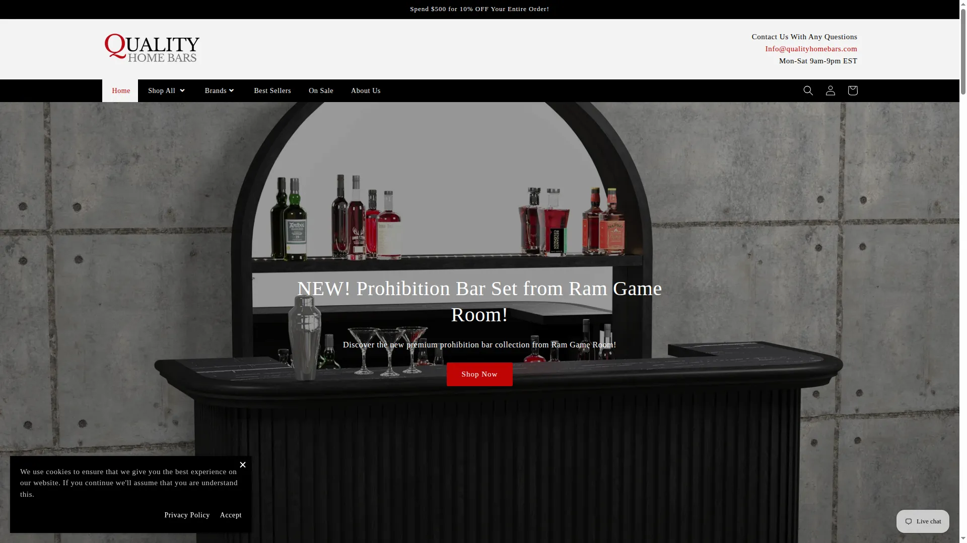Expand the Shop All dropdown arrow

pos(182,90)
